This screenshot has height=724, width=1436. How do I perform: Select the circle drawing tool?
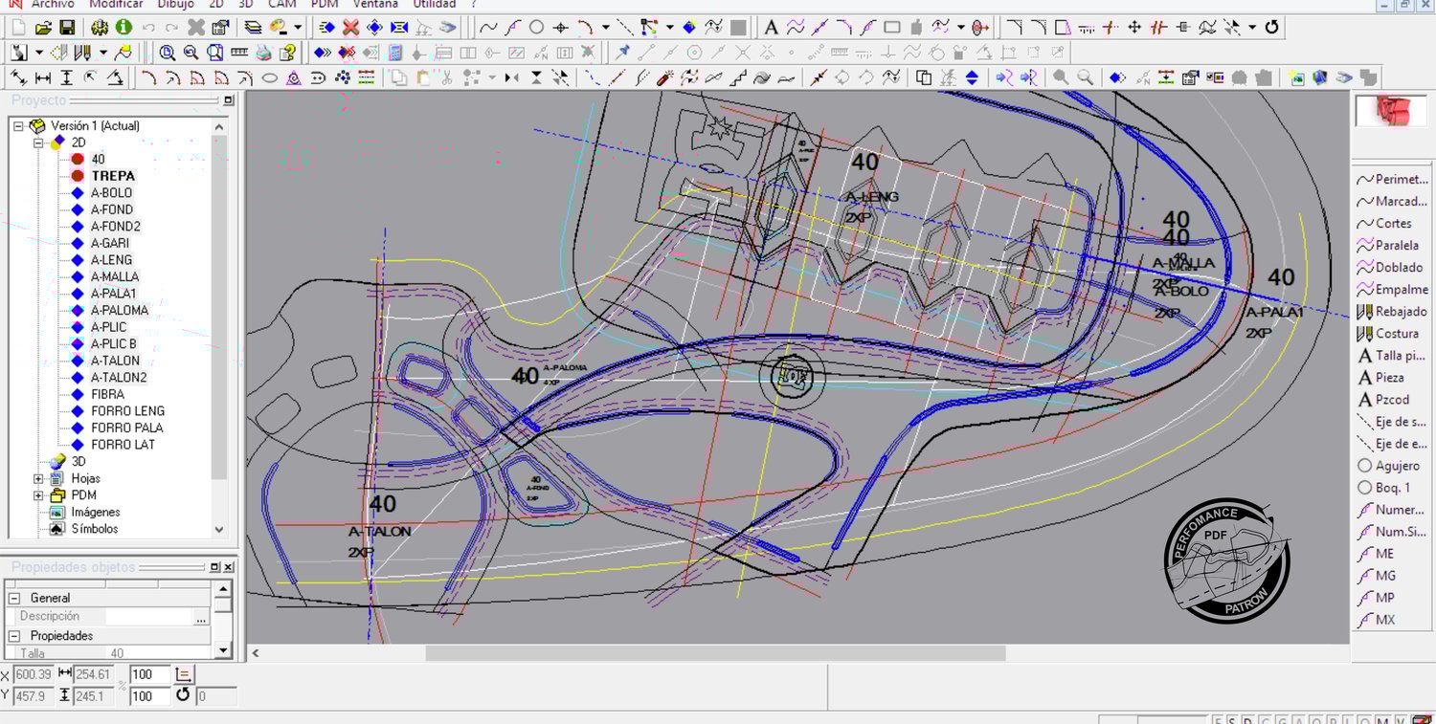click(537, 28)
